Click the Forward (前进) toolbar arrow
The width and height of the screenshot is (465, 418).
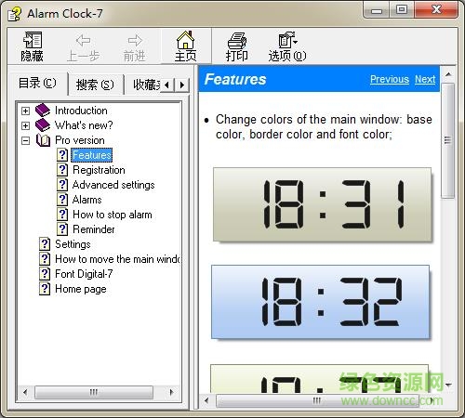coord(135,47)
